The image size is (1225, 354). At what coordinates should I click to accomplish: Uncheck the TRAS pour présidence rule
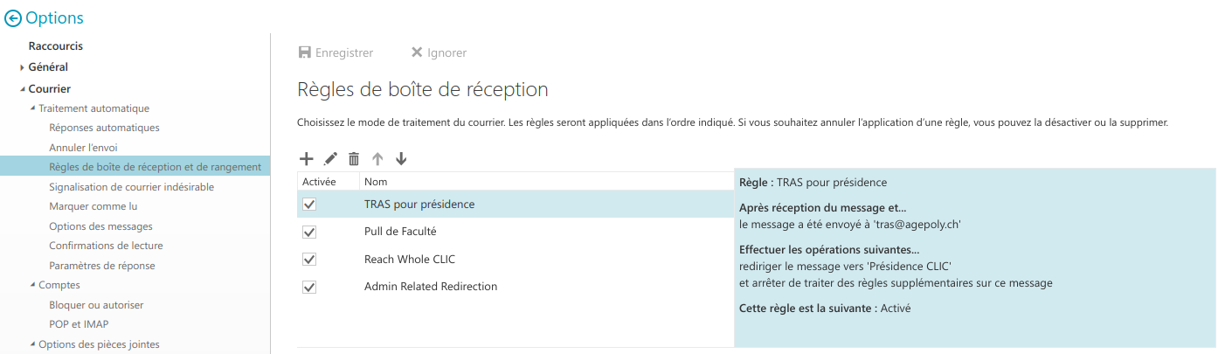tap(309, 205)
